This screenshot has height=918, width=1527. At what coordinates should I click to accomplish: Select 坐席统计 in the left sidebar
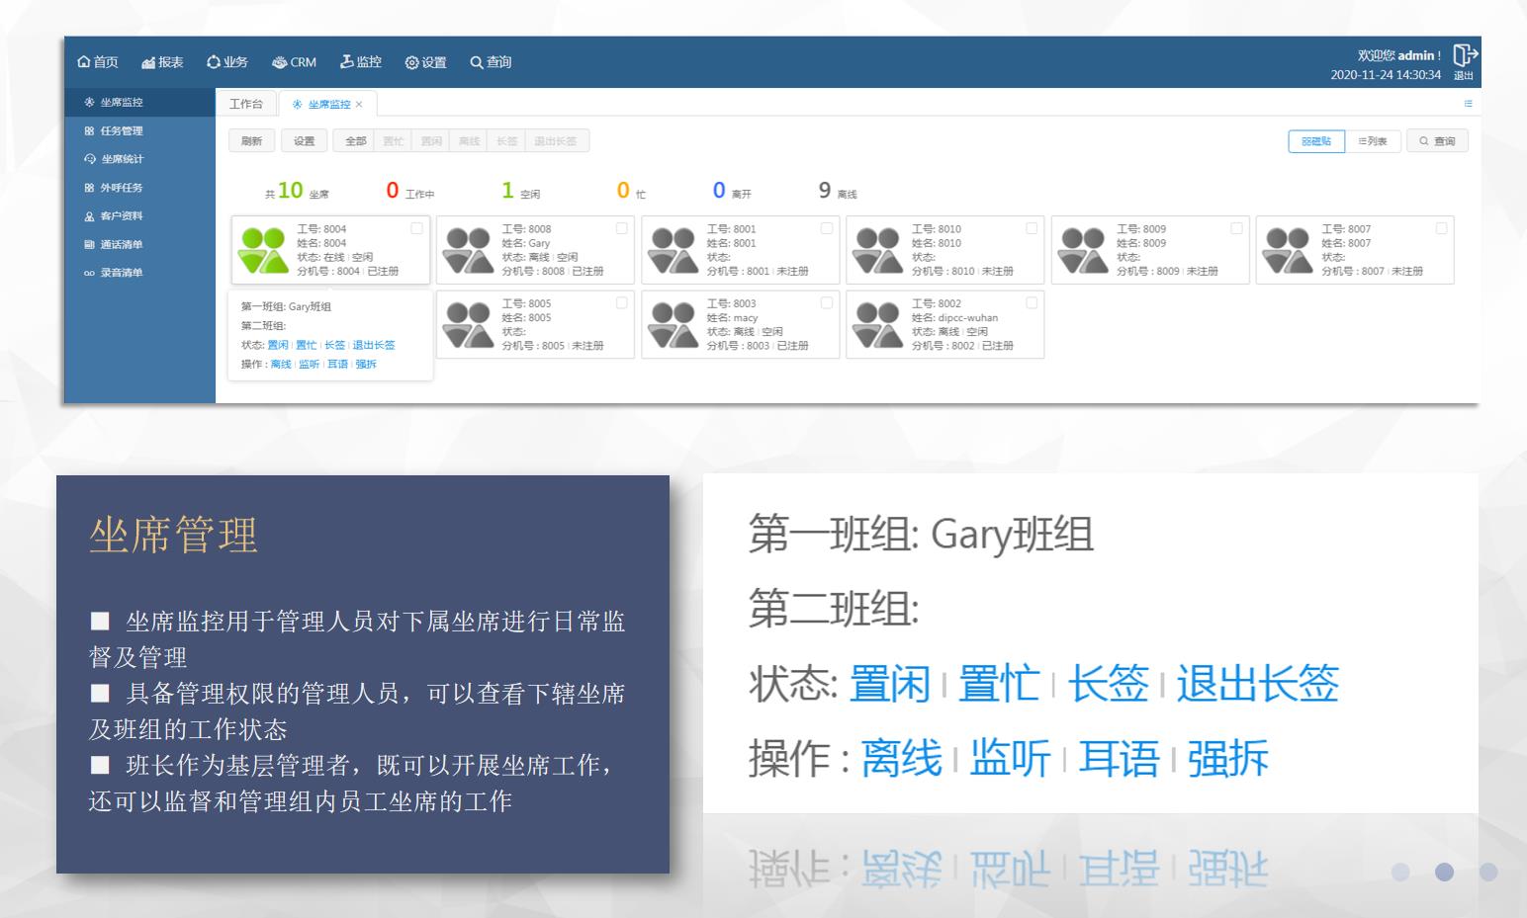(x=139, y=159)
